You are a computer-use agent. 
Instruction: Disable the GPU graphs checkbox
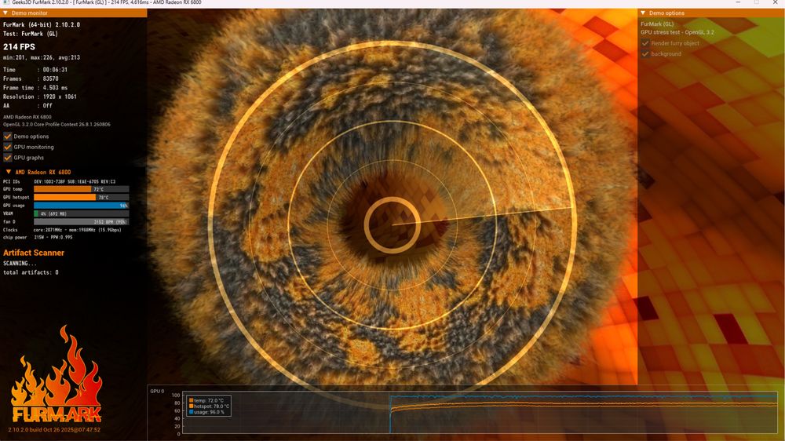pyautogui.click(x=8, y=158)
